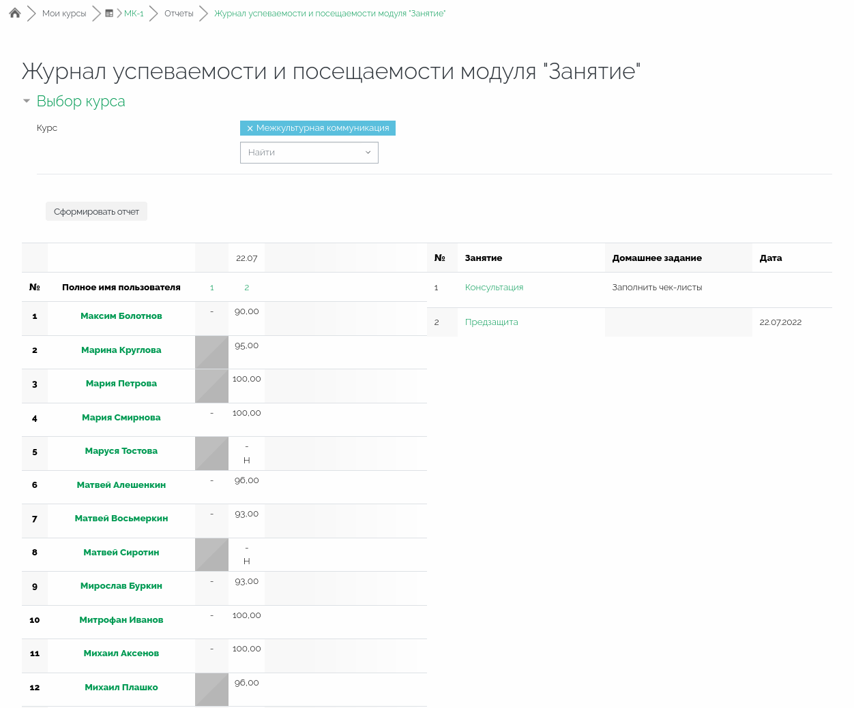This screenshot has width=854, height=708.
Task: Collapse the Выбор курса section
Action: 27,101
